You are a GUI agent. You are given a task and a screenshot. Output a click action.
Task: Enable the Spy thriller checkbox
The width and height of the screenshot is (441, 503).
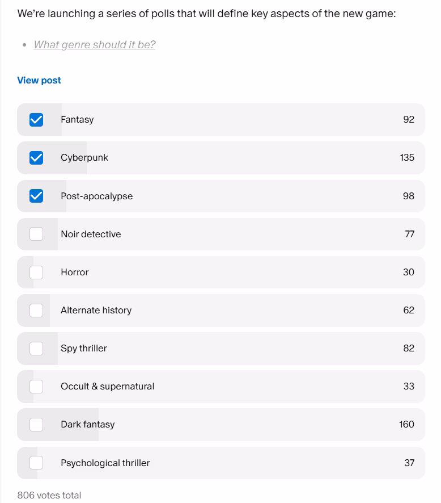pos(36,348)
